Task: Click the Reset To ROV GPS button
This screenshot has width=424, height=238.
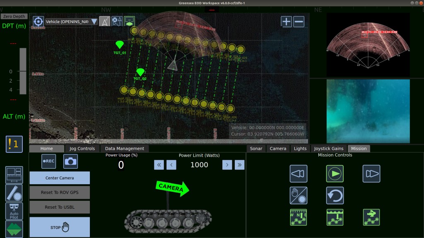Action: (60, 193)
